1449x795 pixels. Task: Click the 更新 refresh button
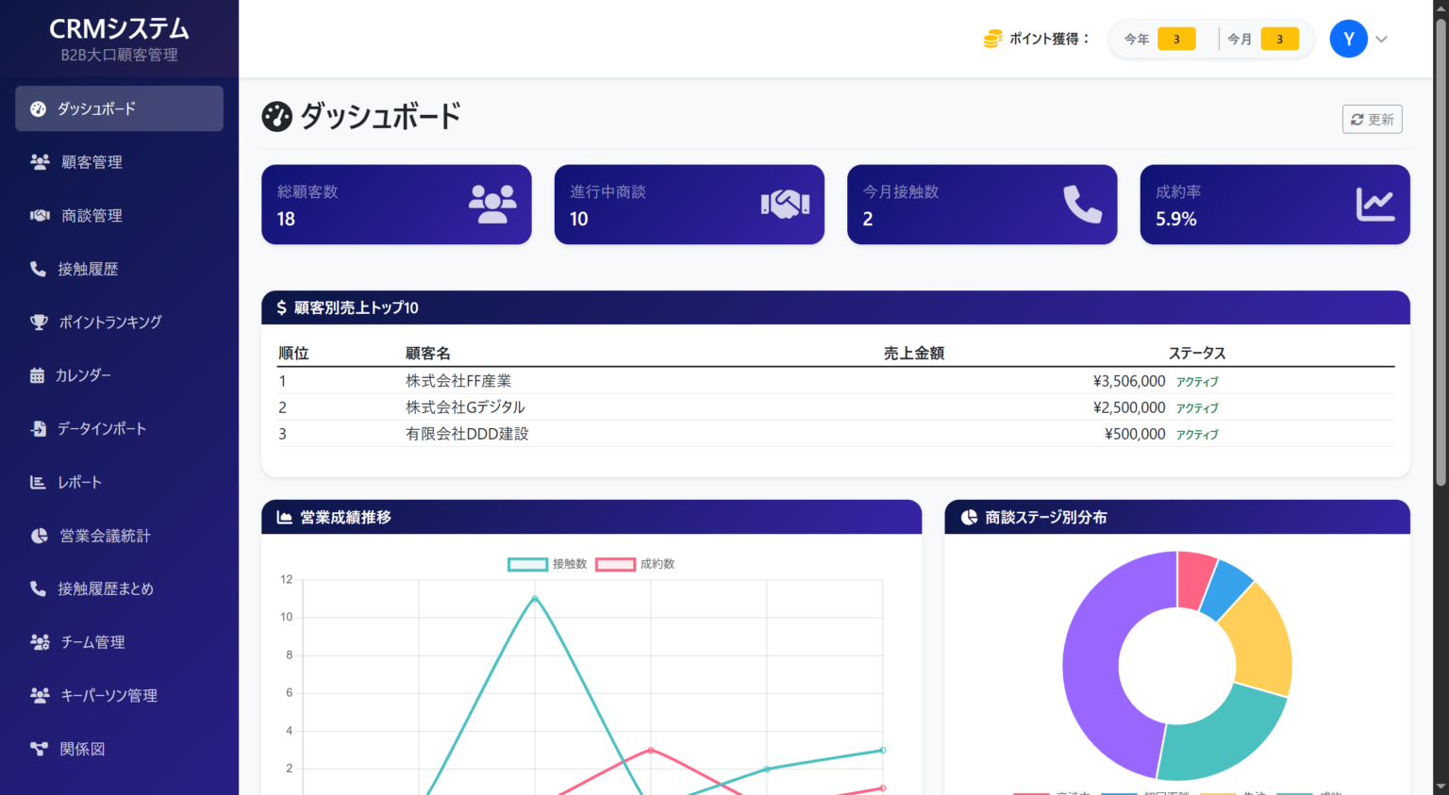pos(1372,119)
